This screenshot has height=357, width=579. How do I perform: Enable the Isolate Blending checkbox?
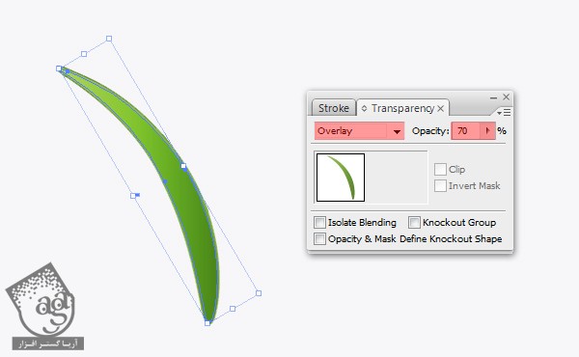click(x=319, y=222)
